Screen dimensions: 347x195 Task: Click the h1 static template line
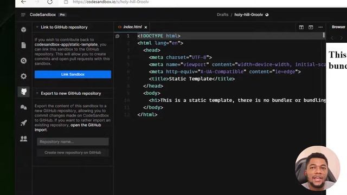237,100
